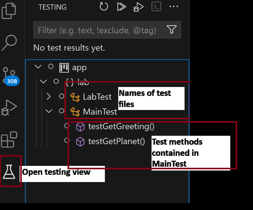The image size is (253, 210).
Task: Select the testGetGreeting() test method
Action: pos(121,126)
